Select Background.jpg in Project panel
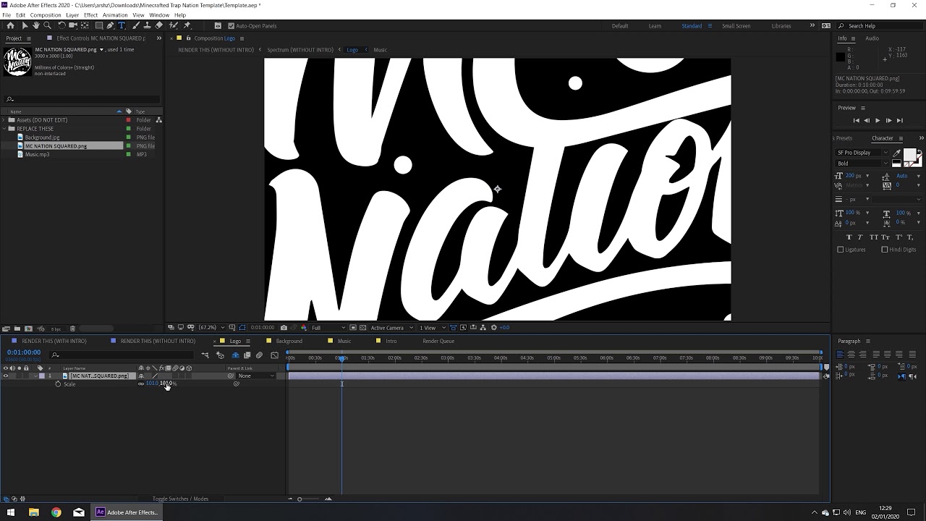Screen dimensions: 926x521 42,137
